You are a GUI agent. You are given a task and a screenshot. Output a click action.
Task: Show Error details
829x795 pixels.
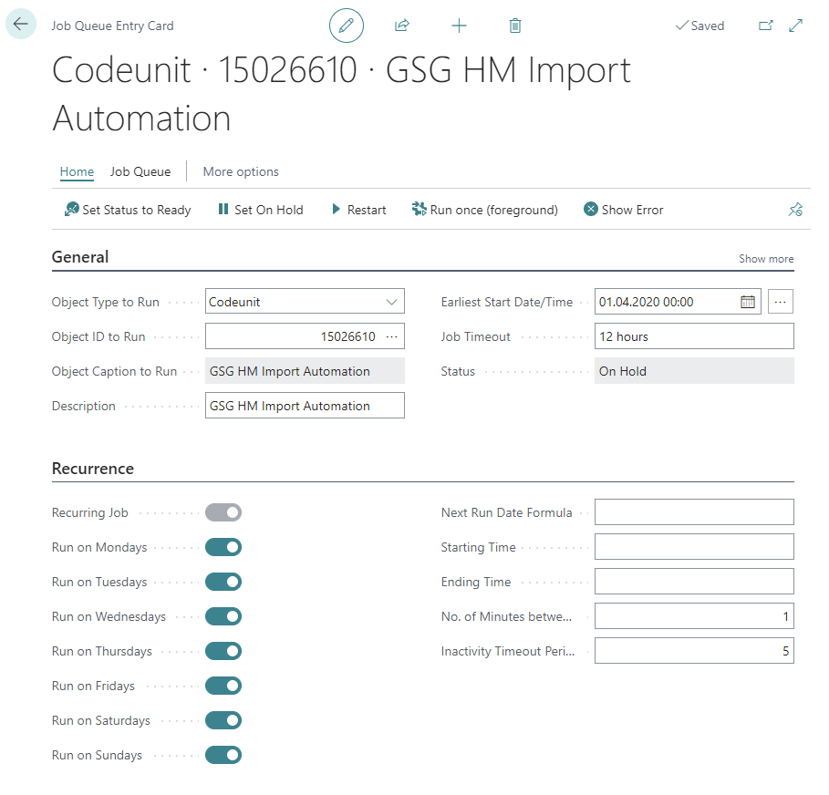tap(623, 210)
